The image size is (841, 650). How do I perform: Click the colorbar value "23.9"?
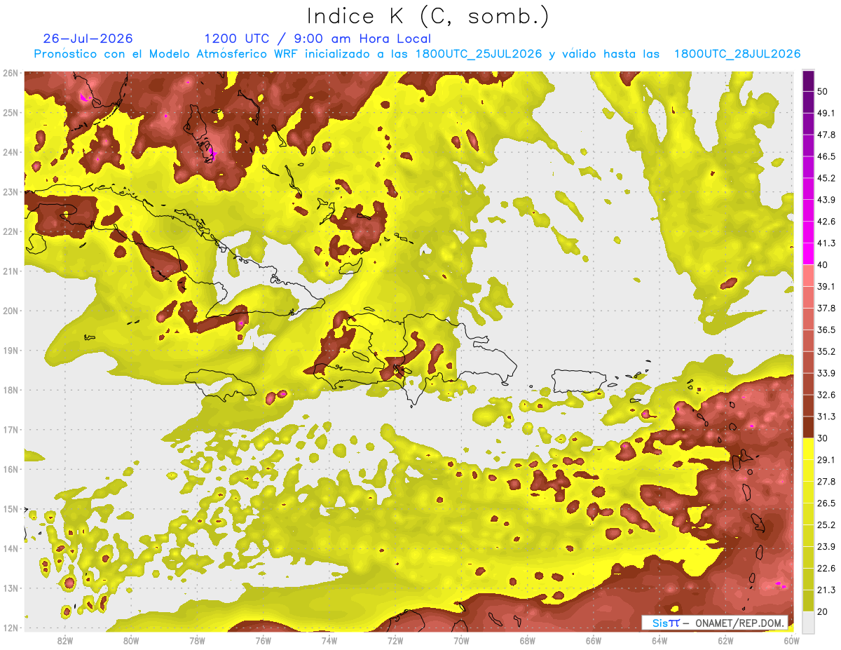[827, 547]
